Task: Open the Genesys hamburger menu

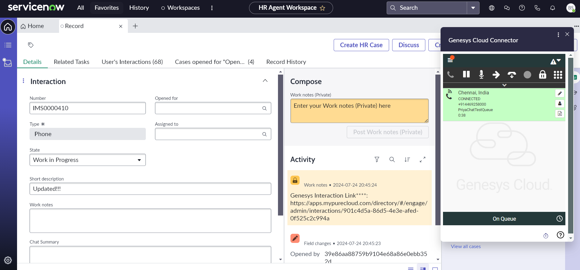Action: 451,59
